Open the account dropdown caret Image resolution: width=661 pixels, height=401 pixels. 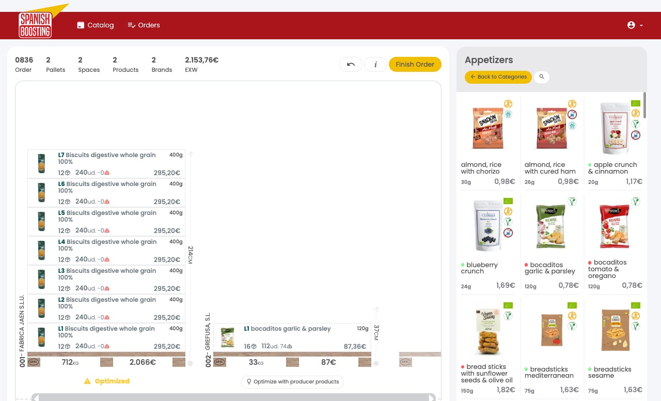[641, 25]
